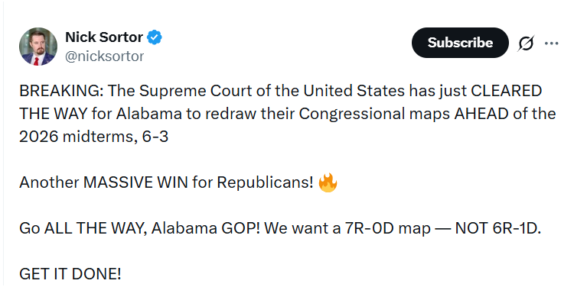574x287 pixels.
Task: Open the three-dot more options menu
Action: pos(551,43)
